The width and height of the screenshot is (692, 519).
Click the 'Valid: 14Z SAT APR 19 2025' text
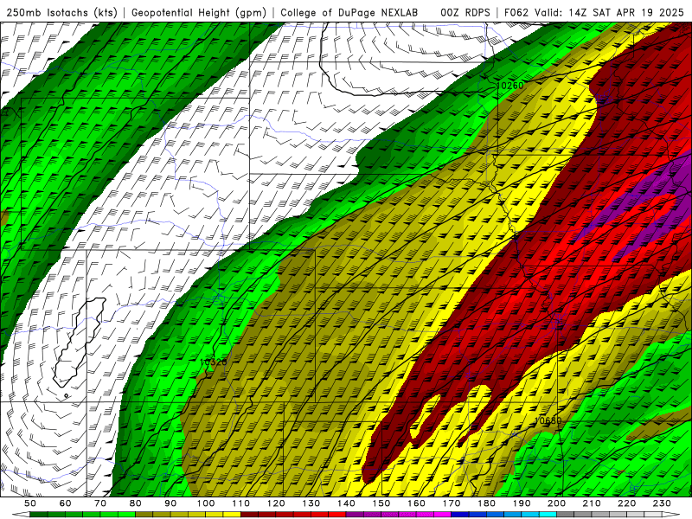point(609,12)
